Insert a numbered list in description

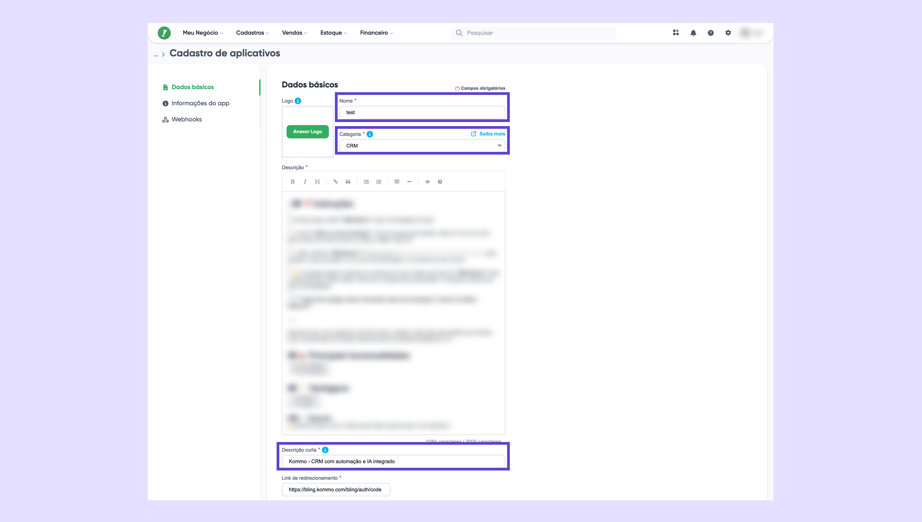[379, 182]
